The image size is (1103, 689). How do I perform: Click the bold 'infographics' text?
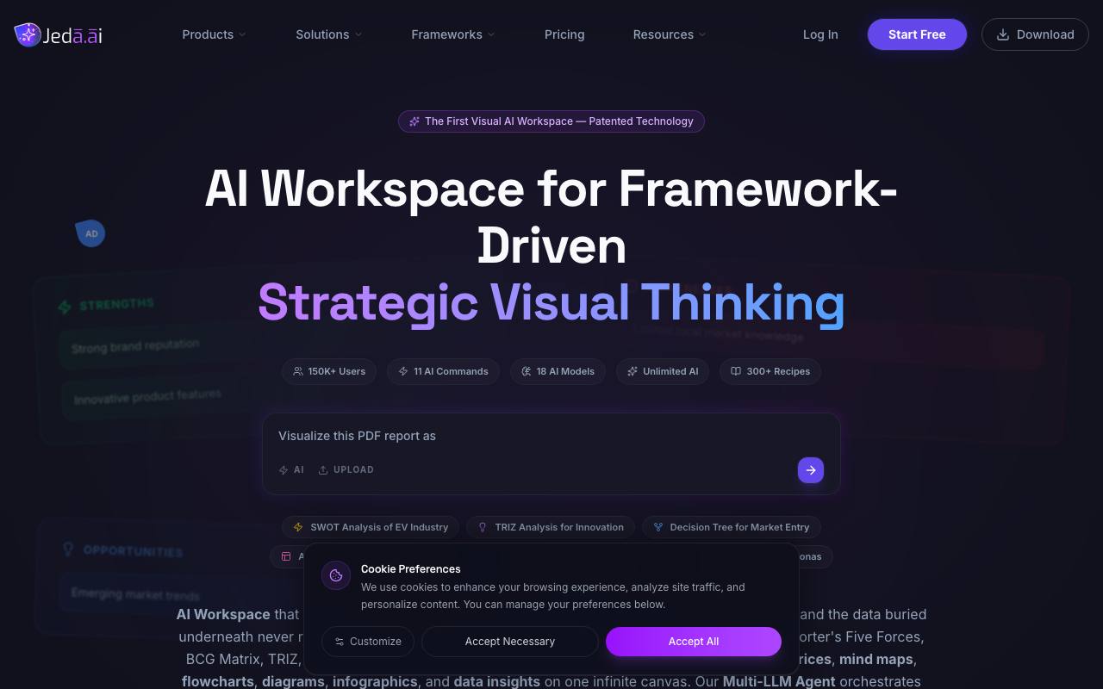point(375,681)
